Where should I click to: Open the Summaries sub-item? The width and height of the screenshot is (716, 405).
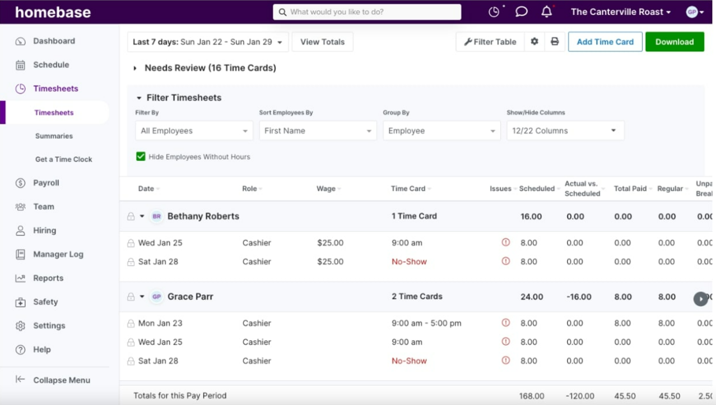click(54, 136)
